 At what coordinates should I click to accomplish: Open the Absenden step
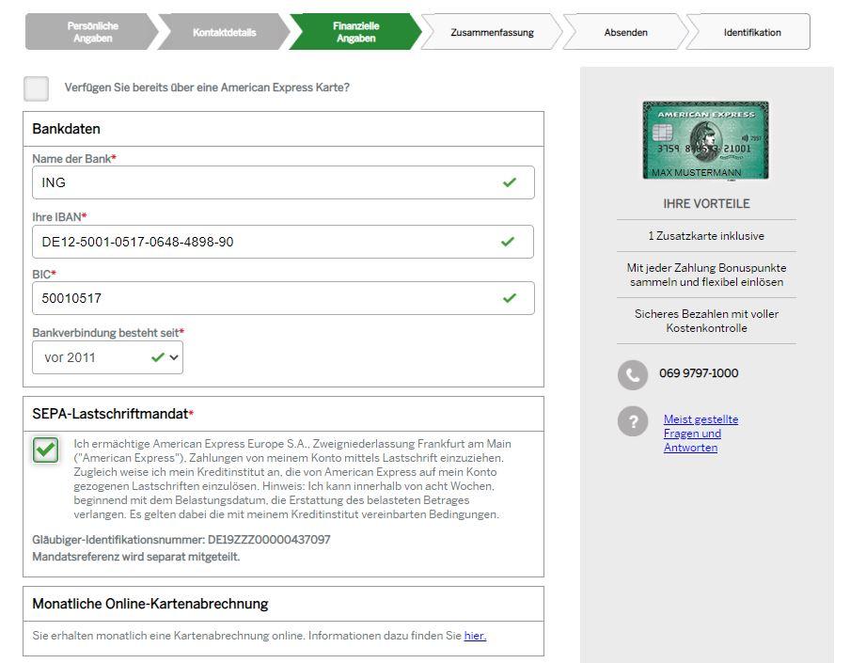click(x=625, y=32)
